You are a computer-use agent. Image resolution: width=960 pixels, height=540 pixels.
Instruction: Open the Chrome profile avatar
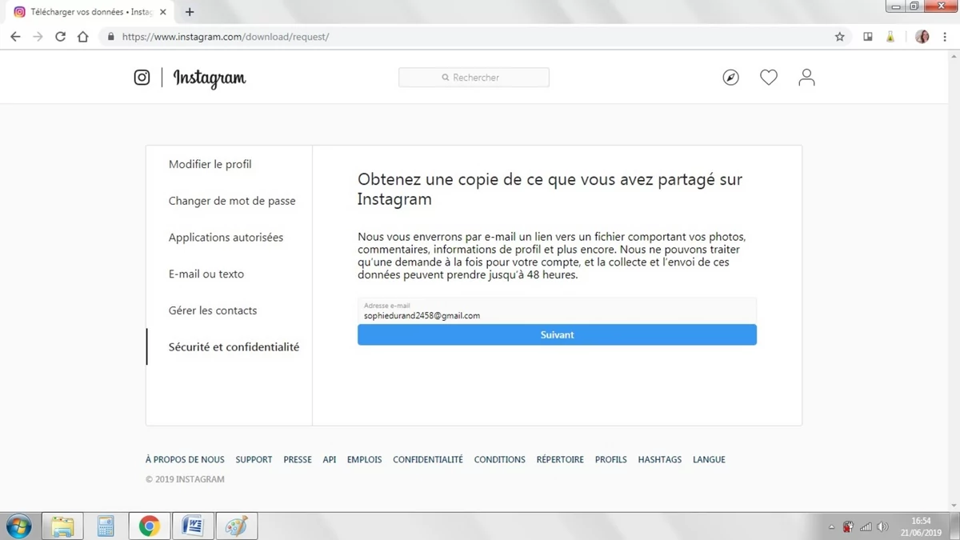click(922, 37)
